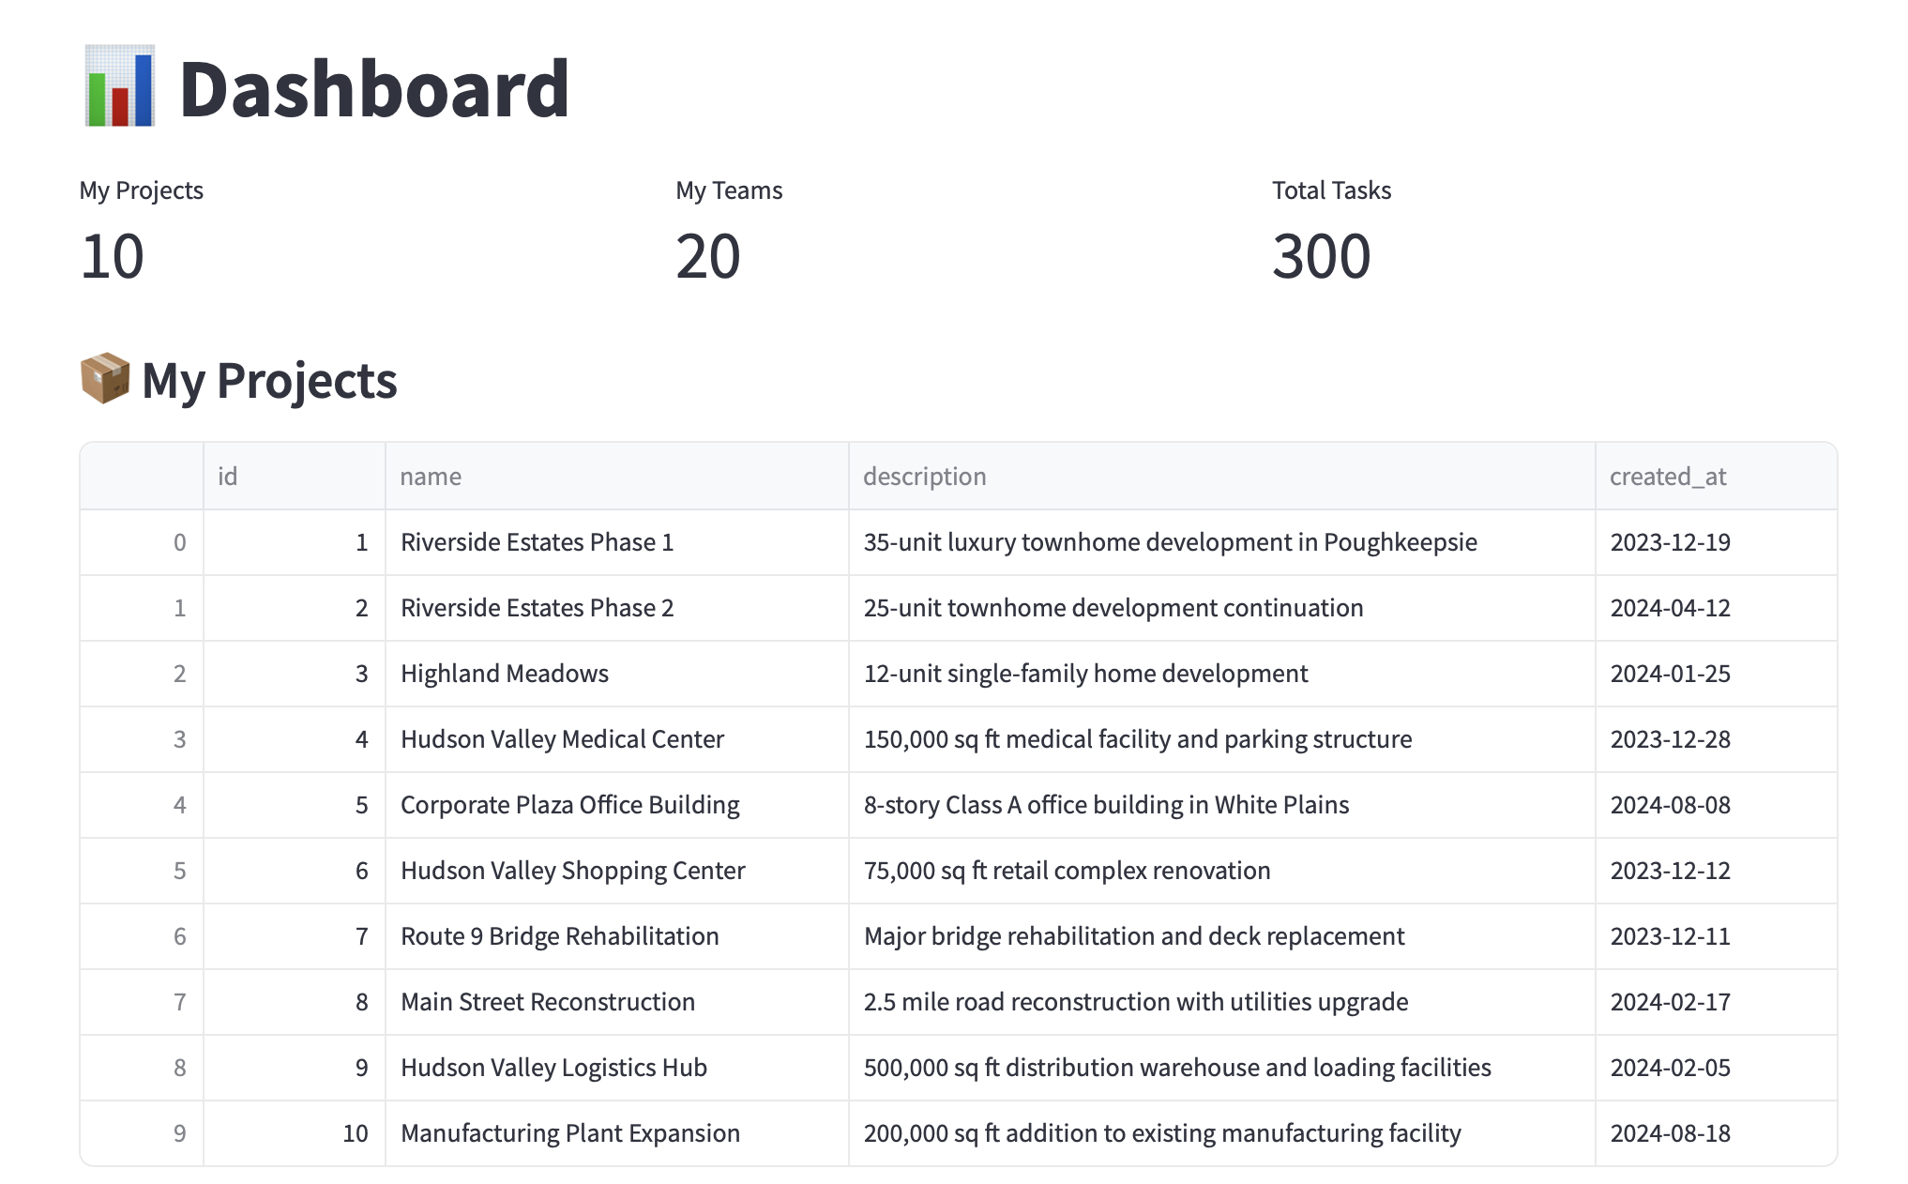Click the id cell showing 6

(x=361, y=871)
